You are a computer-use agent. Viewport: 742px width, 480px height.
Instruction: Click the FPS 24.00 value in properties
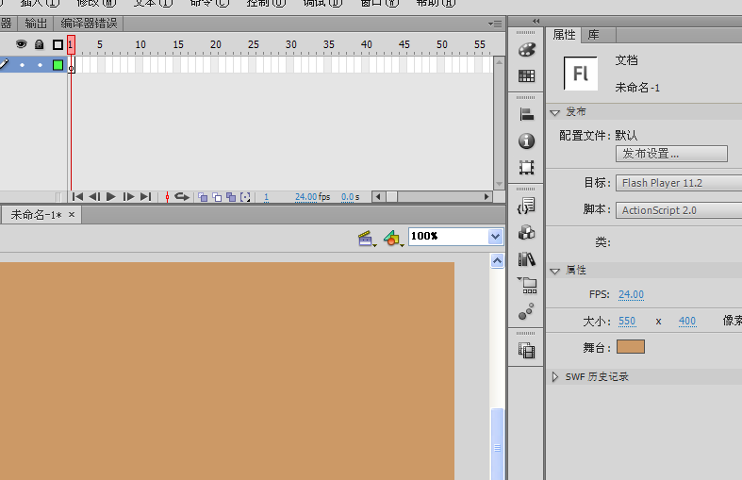tap(631, 294)
